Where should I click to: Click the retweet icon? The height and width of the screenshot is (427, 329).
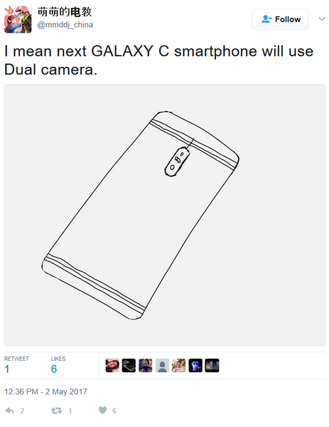point(57,411)
